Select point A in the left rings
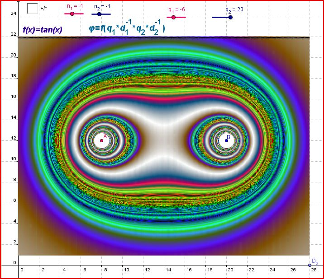Image resolution: width=324 pixels, height=279 pixels. (101, 140)
